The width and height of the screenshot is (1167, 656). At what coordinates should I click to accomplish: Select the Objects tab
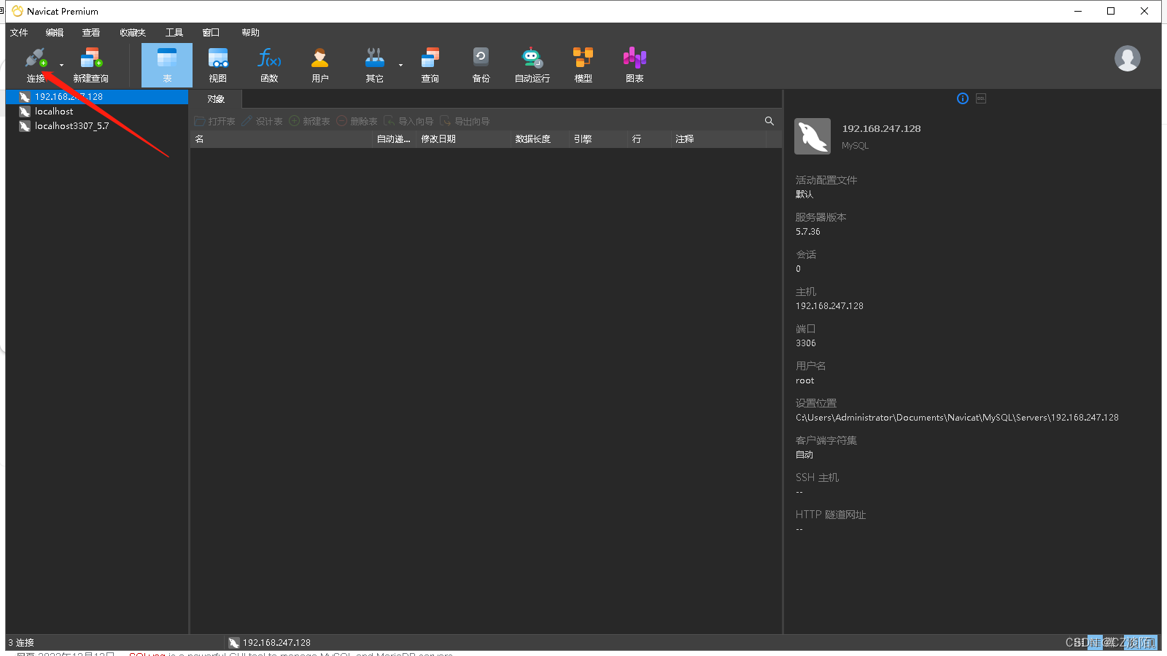(216, 99)
